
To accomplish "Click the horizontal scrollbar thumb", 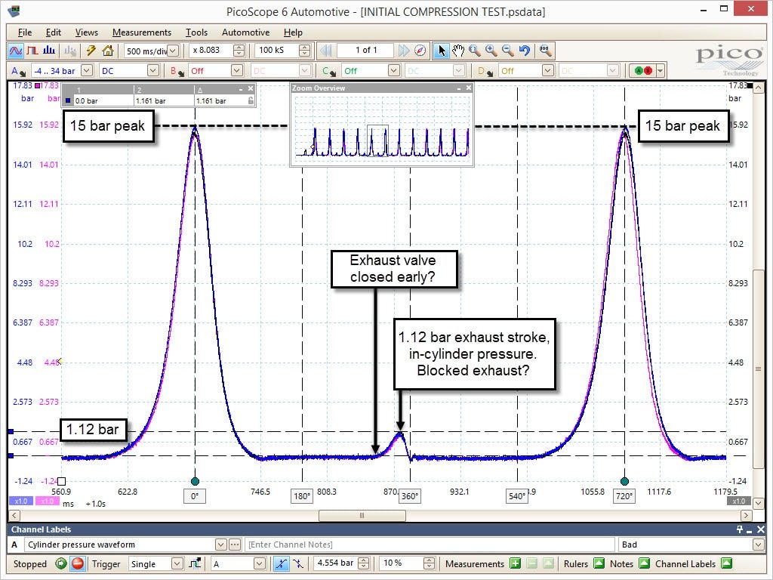I will pos(362,515).
